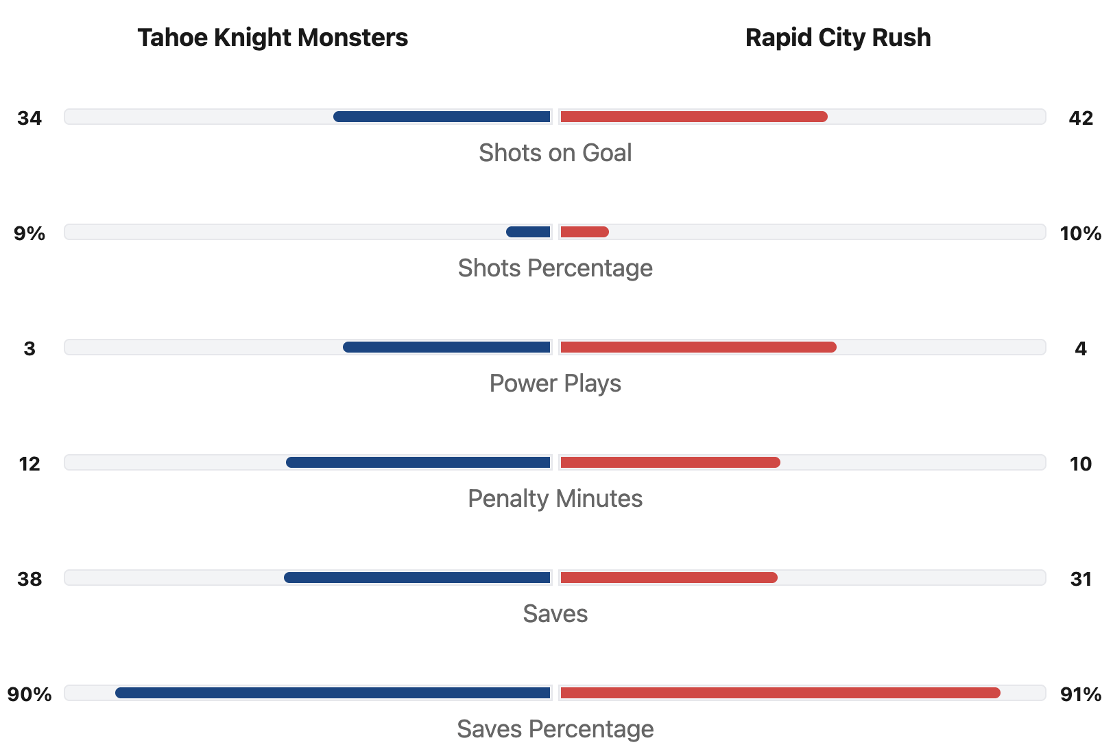Click Tahoe's 12 penalty minutes value

[29, 464]
